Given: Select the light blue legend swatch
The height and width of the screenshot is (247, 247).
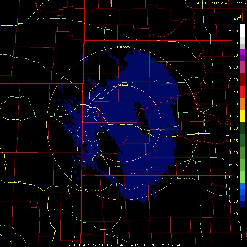Looking at the screenshot, I should pyautogui.click(x=242, y=186).
